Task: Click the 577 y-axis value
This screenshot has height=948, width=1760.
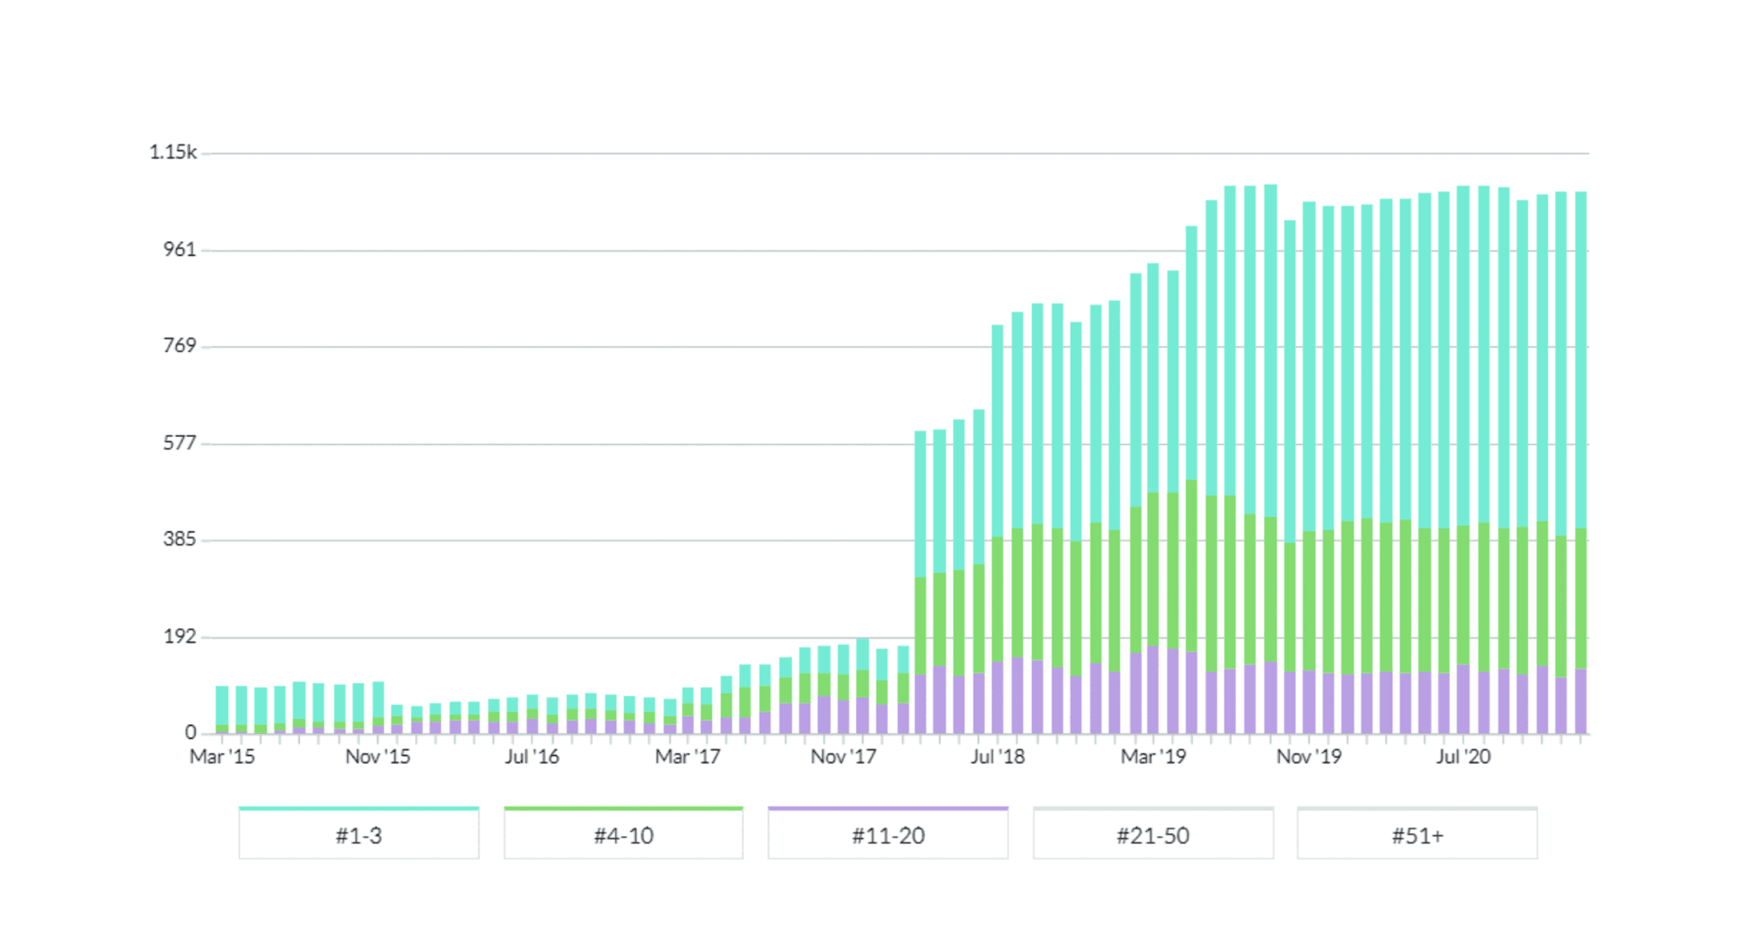Action: (x=180, y=443)
